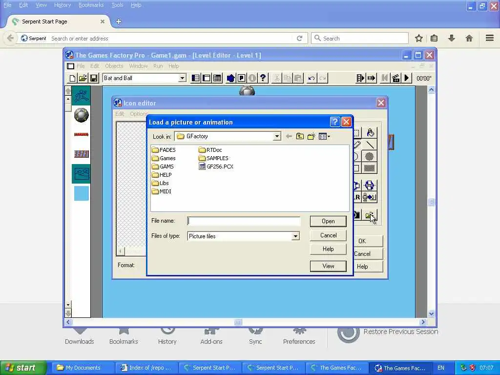Click the browser Search box
The image size is (500, 375).
click(x=360, y=38)
